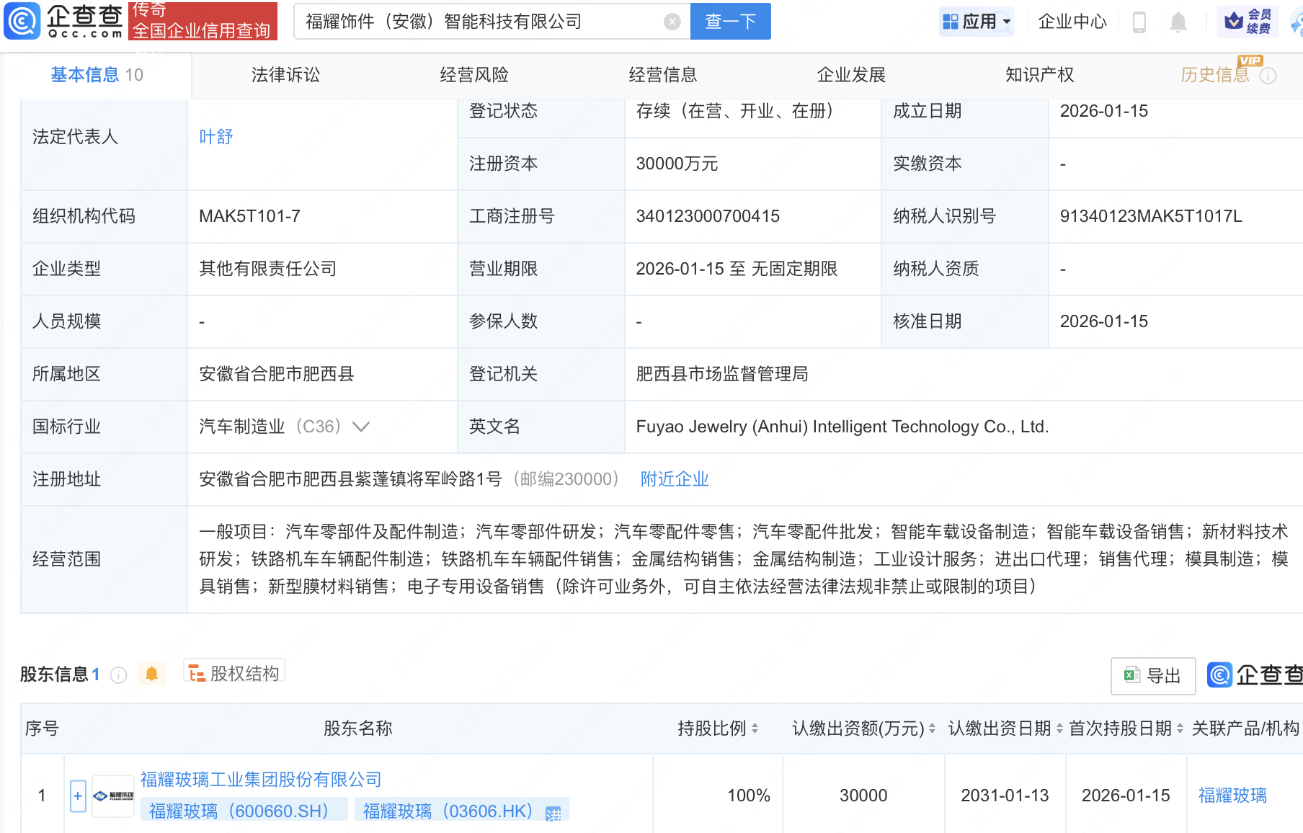Open the 应用 dropdown menu
This screenshot has width=1303, height=833.
tap(977, 21)
